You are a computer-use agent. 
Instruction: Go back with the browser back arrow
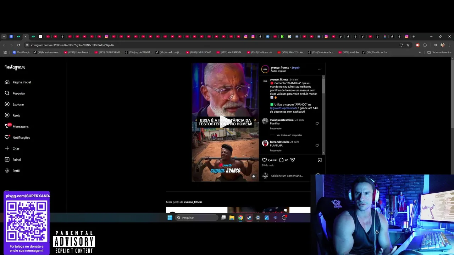[x=4, y=45]
